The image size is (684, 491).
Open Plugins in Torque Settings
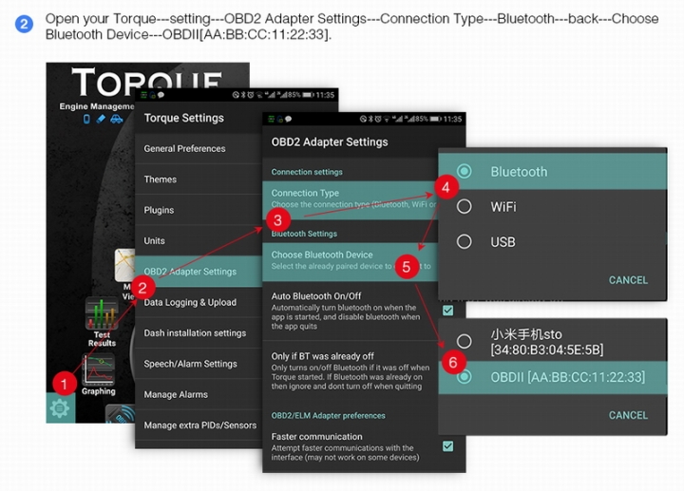click(x=199, y=210)
